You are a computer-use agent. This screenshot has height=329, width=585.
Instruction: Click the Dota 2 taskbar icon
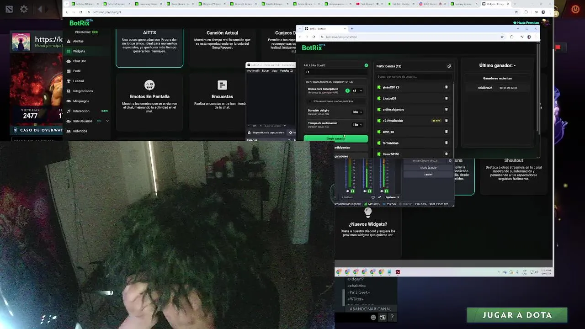coord(398,272)
